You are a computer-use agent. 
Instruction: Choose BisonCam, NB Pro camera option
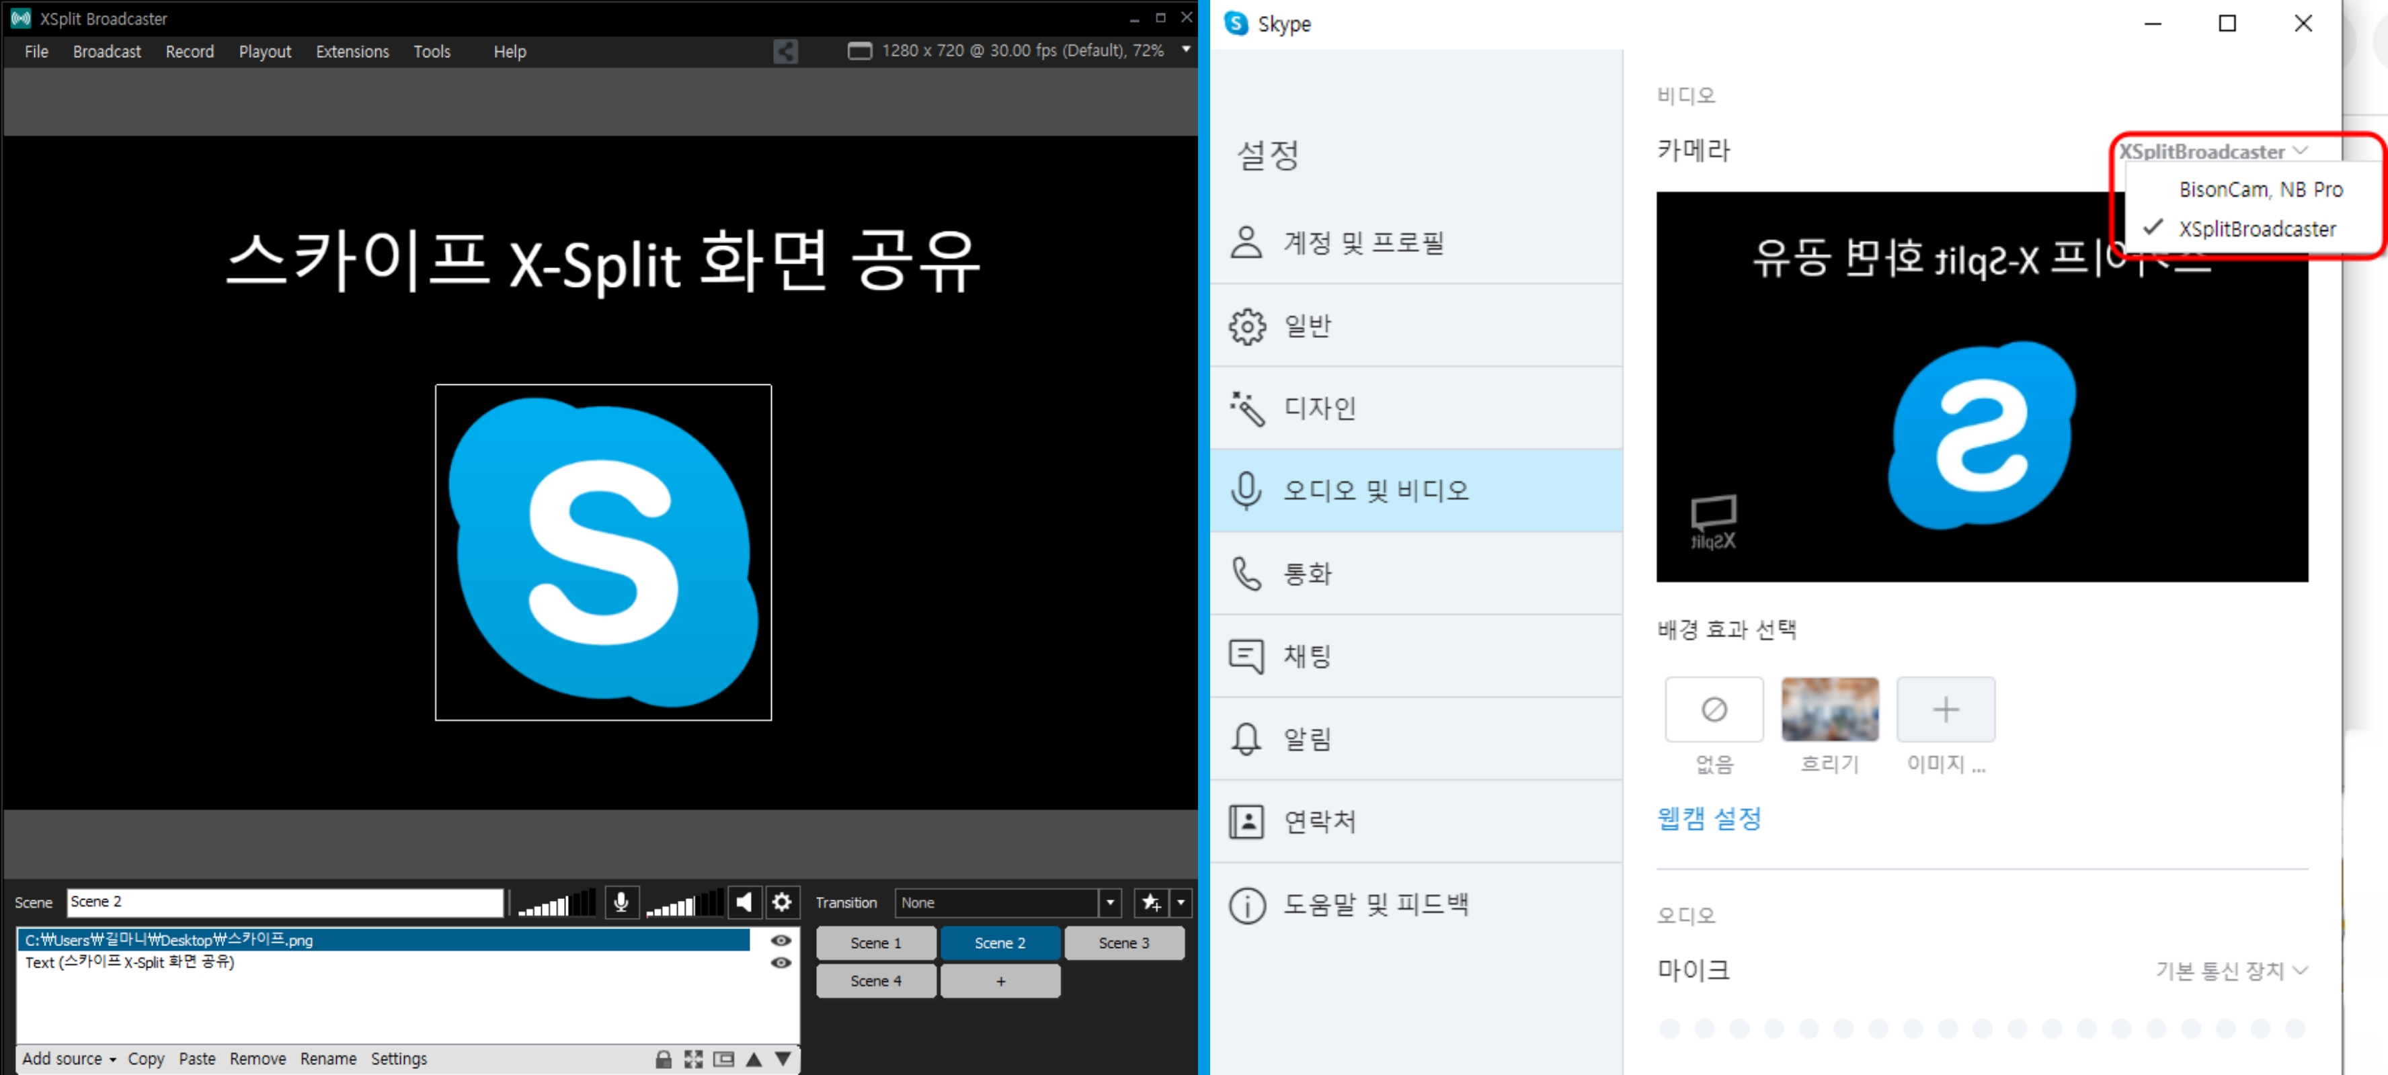pyautogui.click(x=2260, y=189)
